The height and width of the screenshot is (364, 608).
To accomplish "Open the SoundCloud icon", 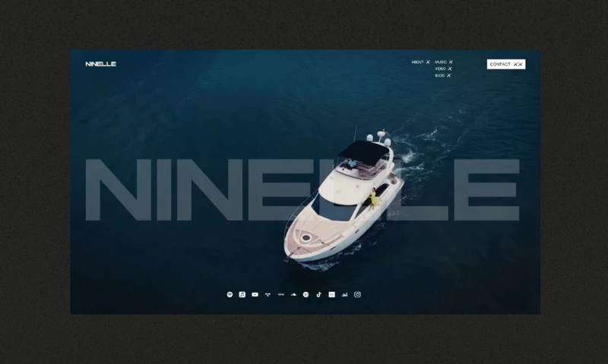I will click(293, 295).
